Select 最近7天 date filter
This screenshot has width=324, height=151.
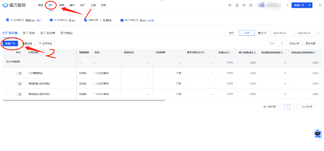pos(262,33)
